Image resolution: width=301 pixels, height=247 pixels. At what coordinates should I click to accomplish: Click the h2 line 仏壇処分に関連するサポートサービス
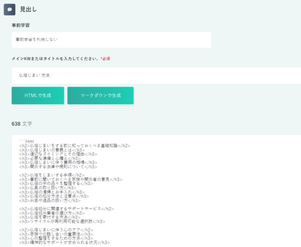click(66, 209)
